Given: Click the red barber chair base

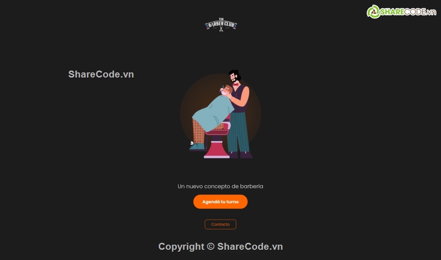Looking at the screenshot, I should [217, 147].
